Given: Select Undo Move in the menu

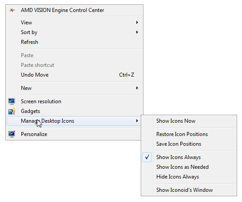Looking at the screenshot, I should (35, 75).
